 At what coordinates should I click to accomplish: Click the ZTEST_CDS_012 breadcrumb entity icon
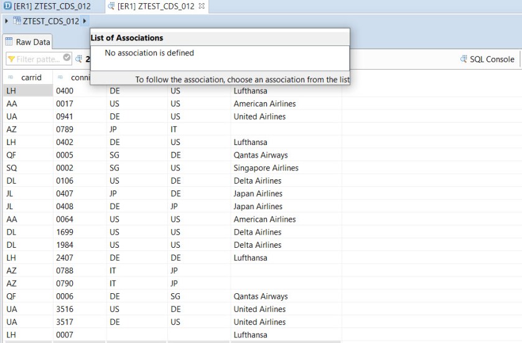coord(17,21)
